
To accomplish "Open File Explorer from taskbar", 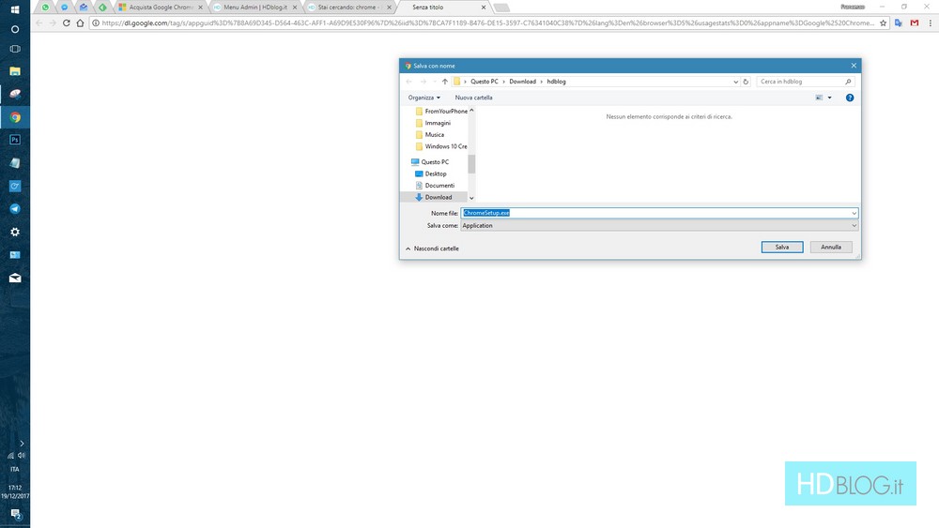I will [15, 71].
